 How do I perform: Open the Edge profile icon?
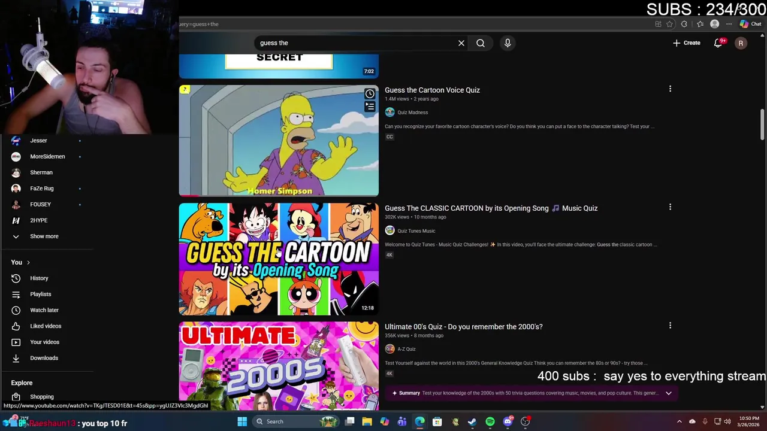(x=714, y=24)
